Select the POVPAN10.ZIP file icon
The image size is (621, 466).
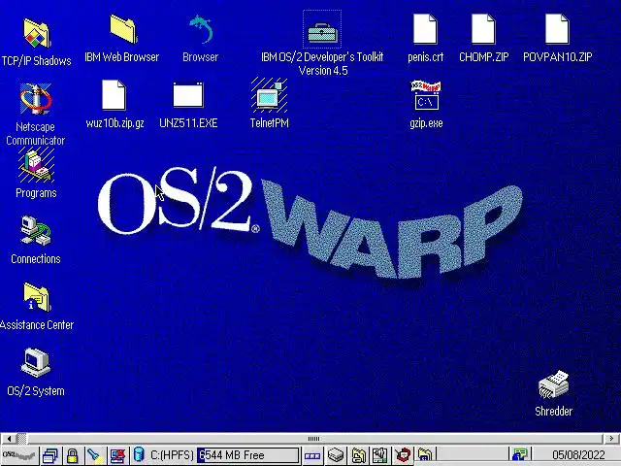coord(557,29)
